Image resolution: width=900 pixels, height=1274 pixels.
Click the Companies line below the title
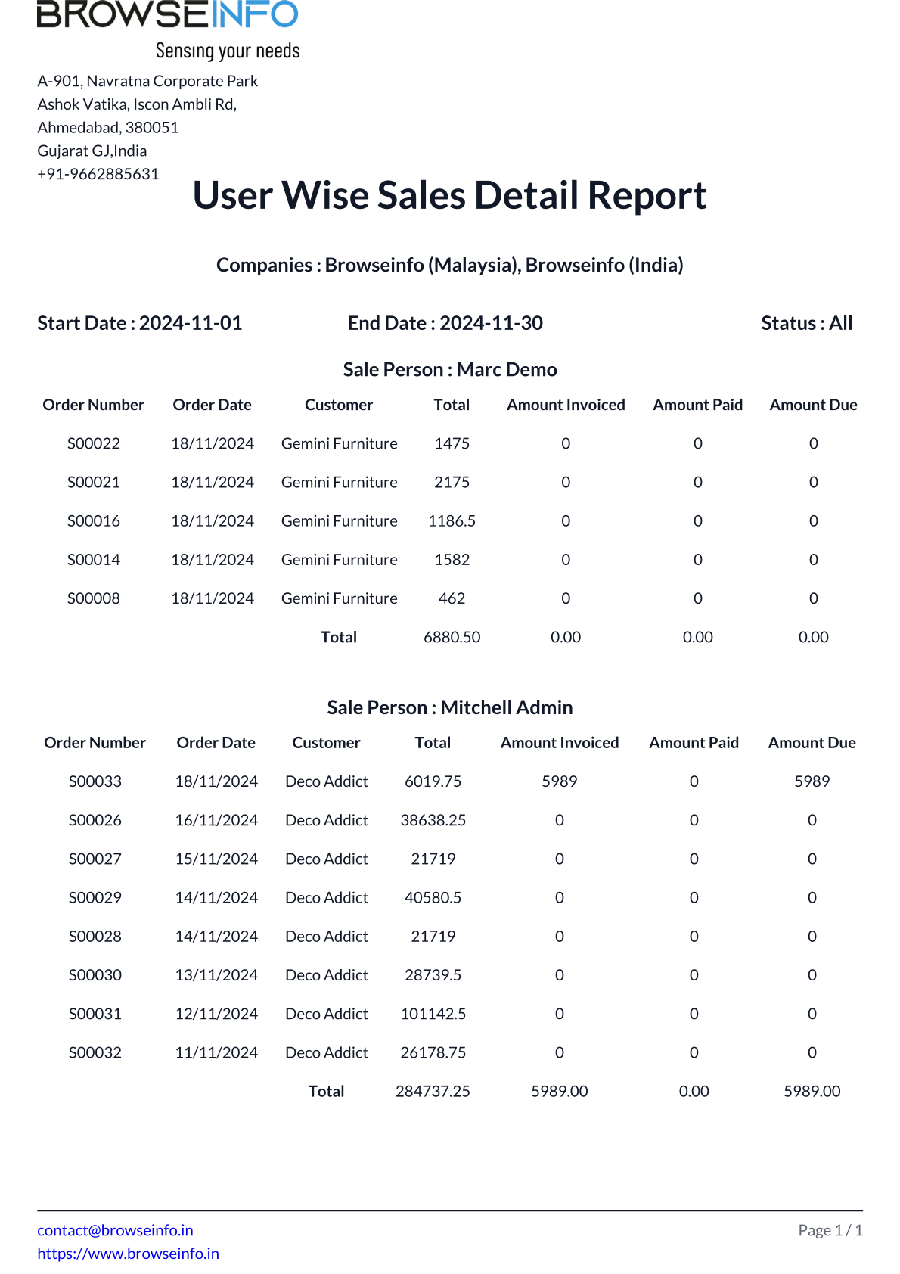pos(449,265)
